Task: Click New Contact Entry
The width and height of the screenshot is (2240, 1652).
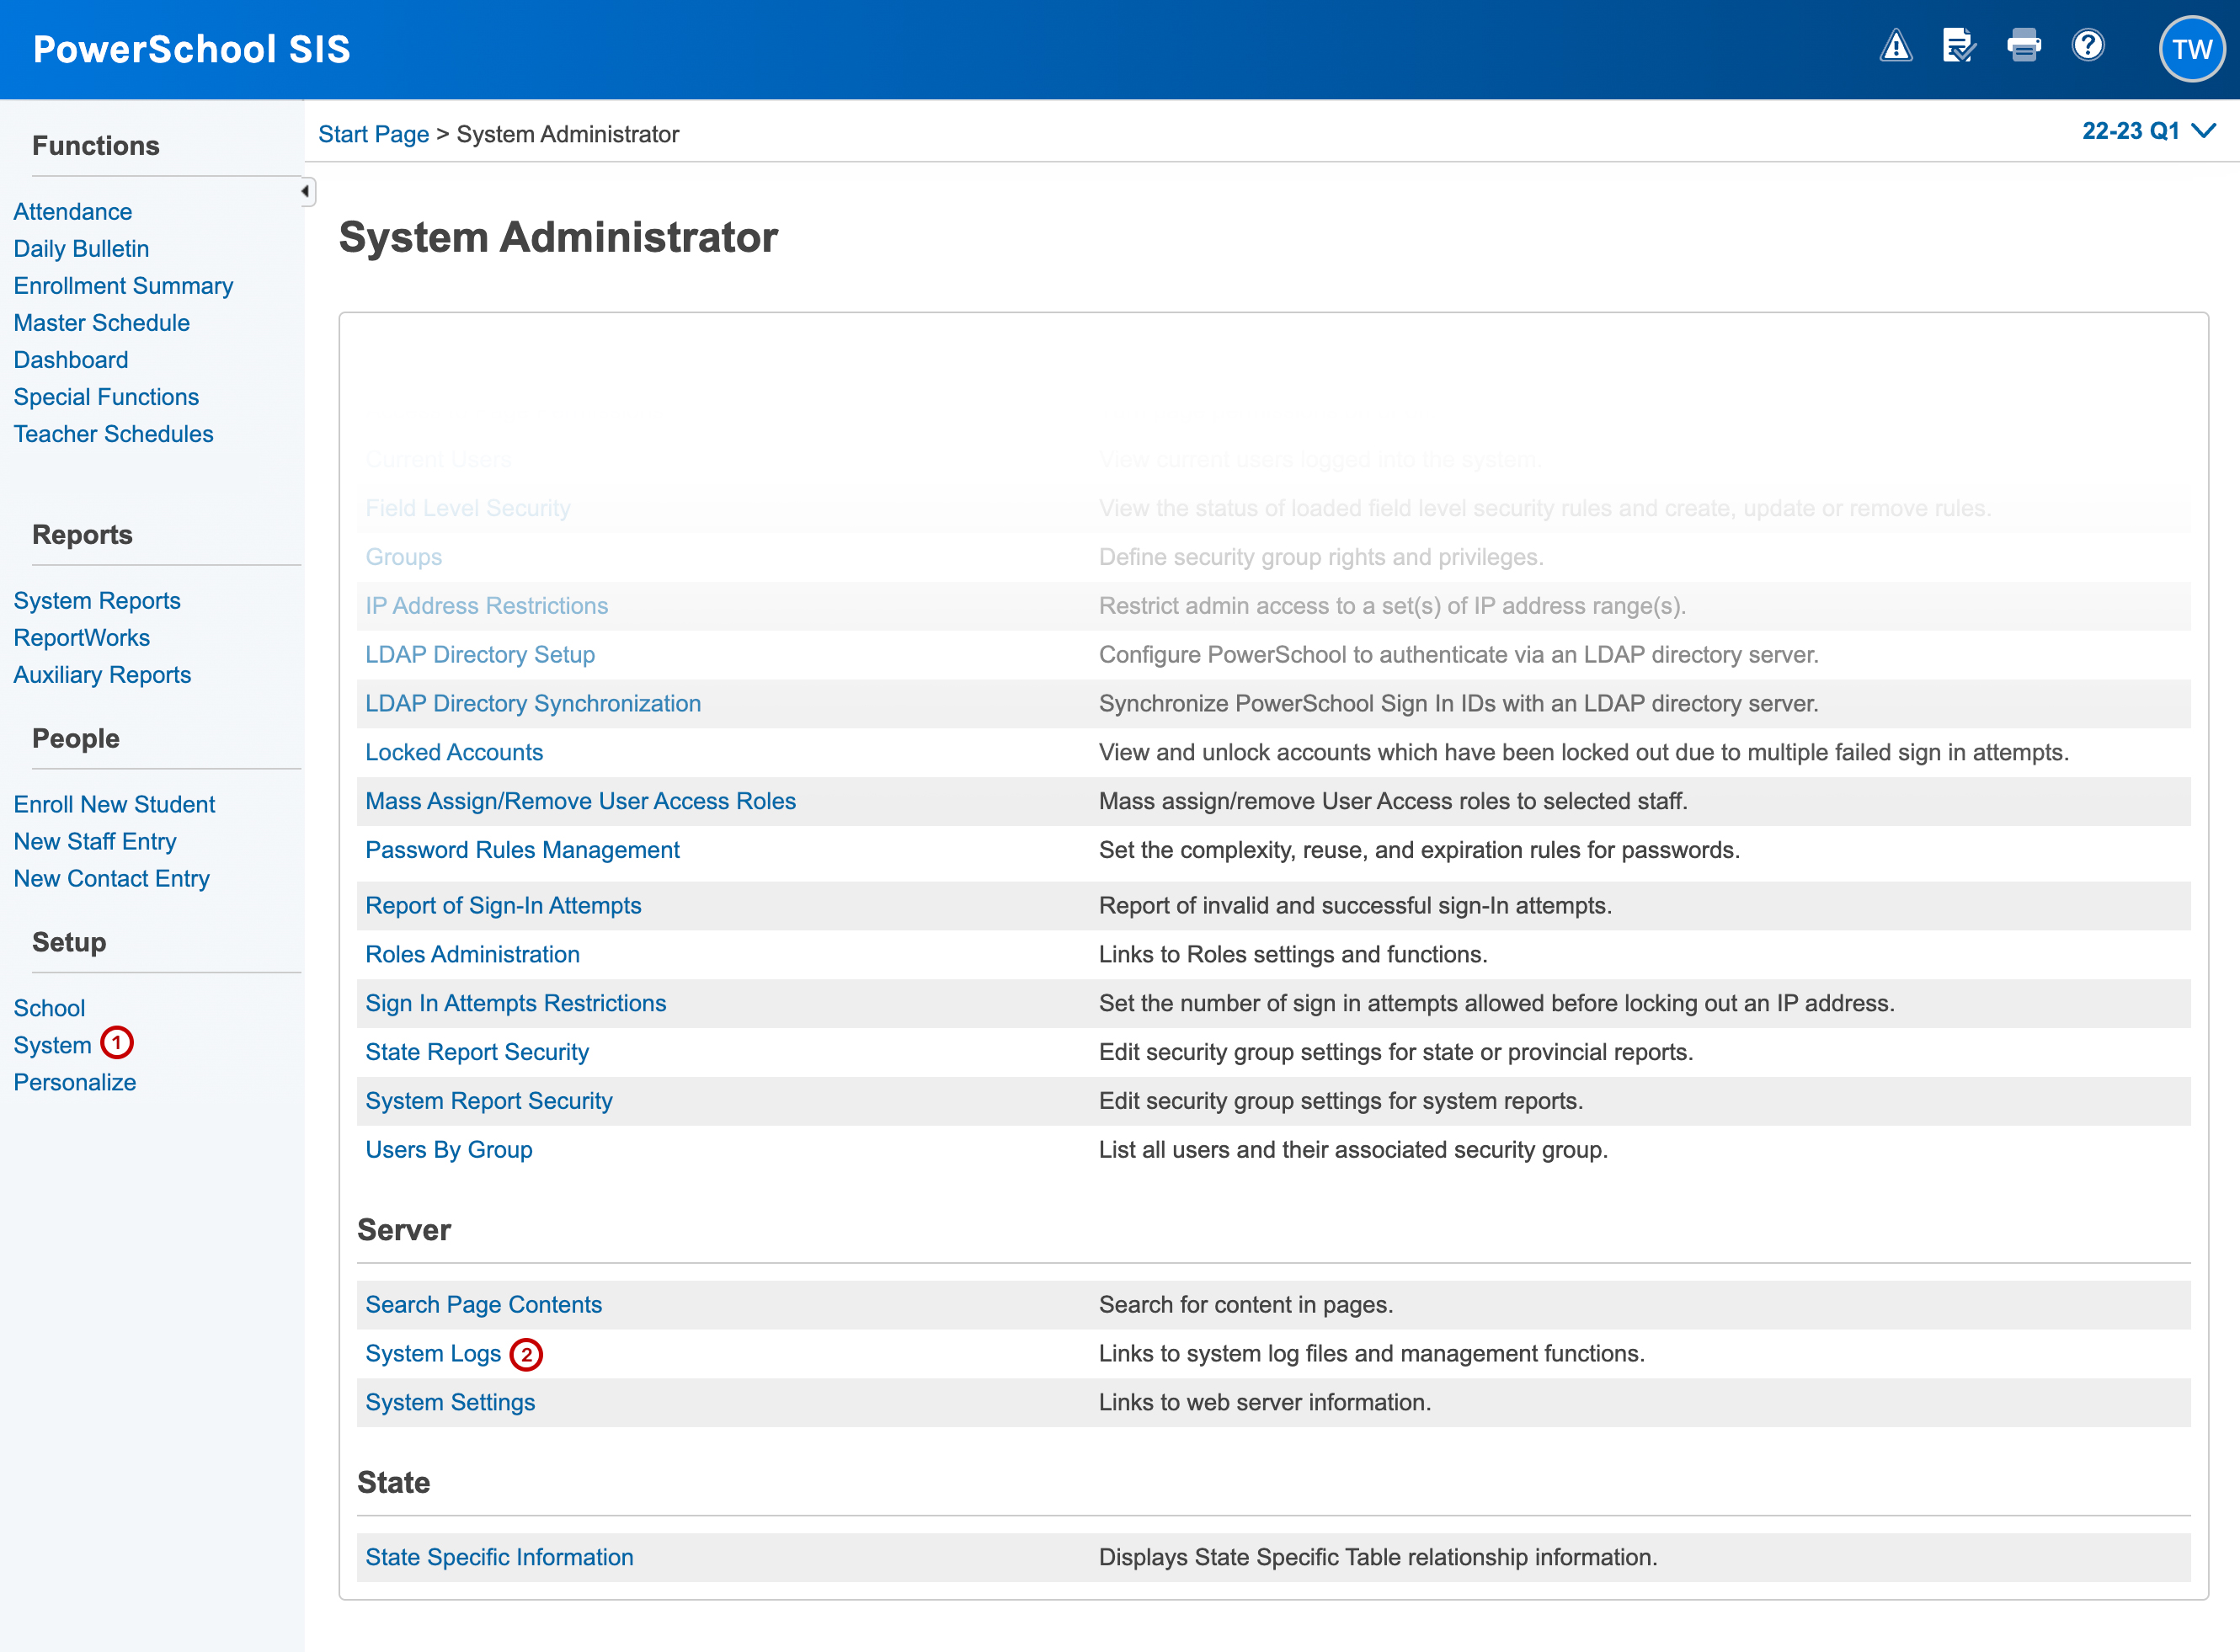Action: pyautogui.click(x=112, y=879)
